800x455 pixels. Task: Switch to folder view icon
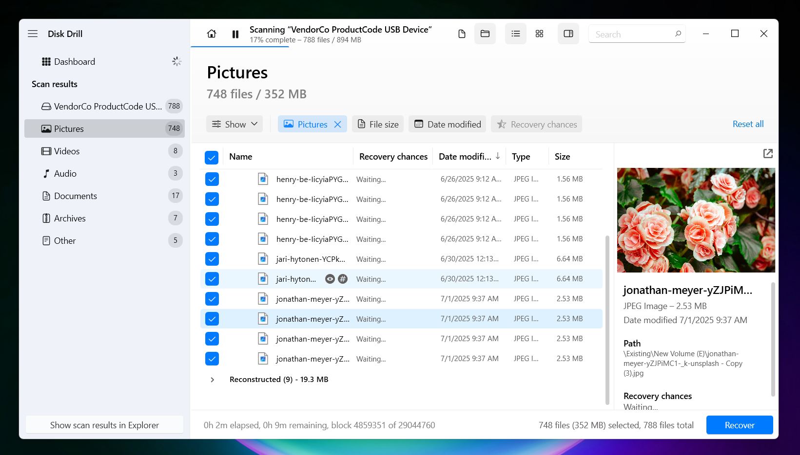(485, 34)
